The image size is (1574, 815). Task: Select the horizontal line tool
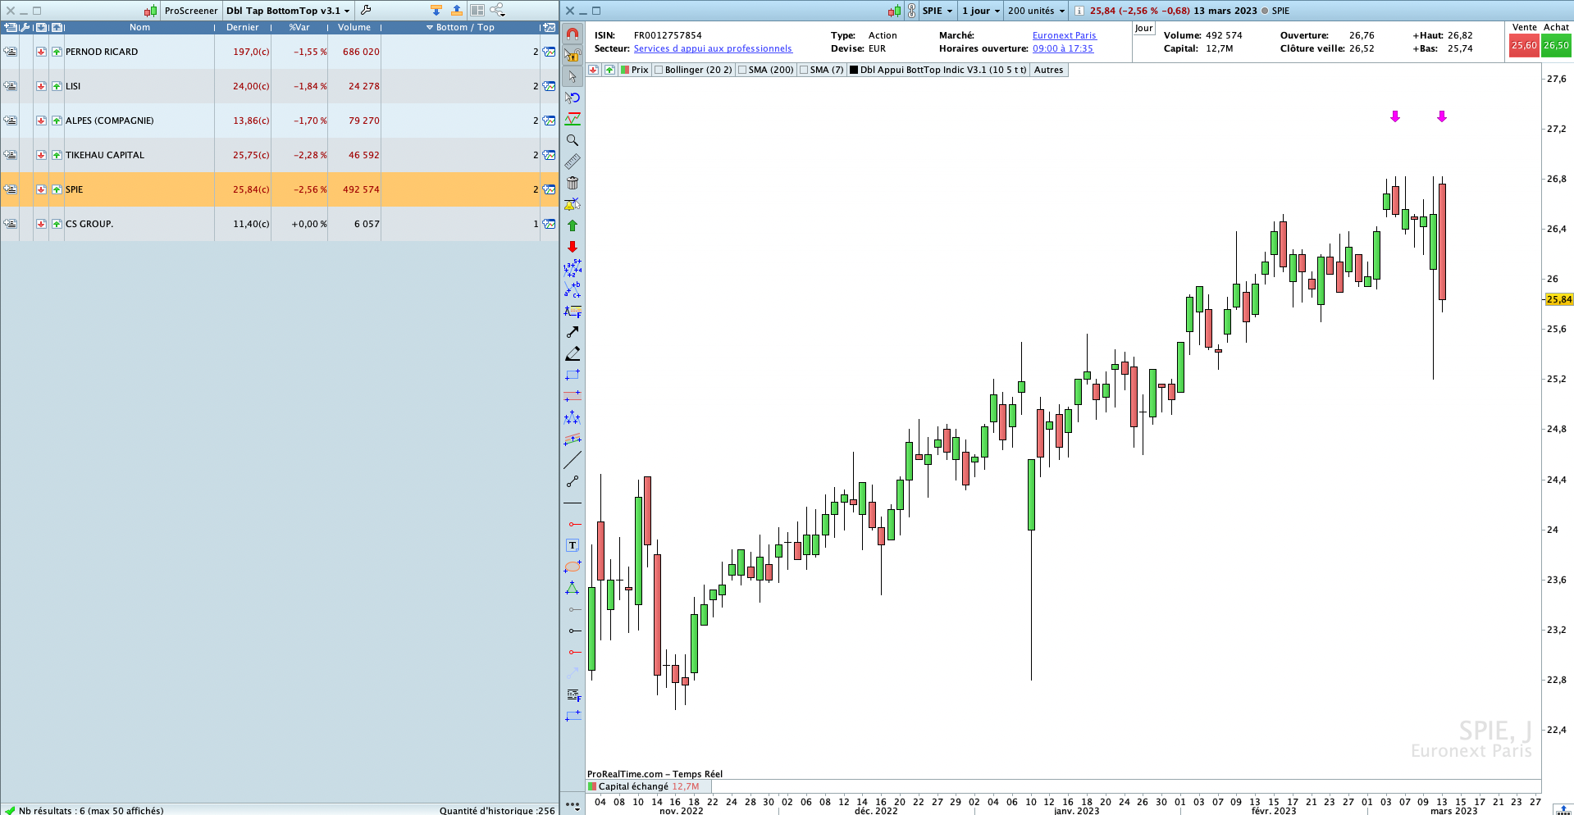point(573,503)
